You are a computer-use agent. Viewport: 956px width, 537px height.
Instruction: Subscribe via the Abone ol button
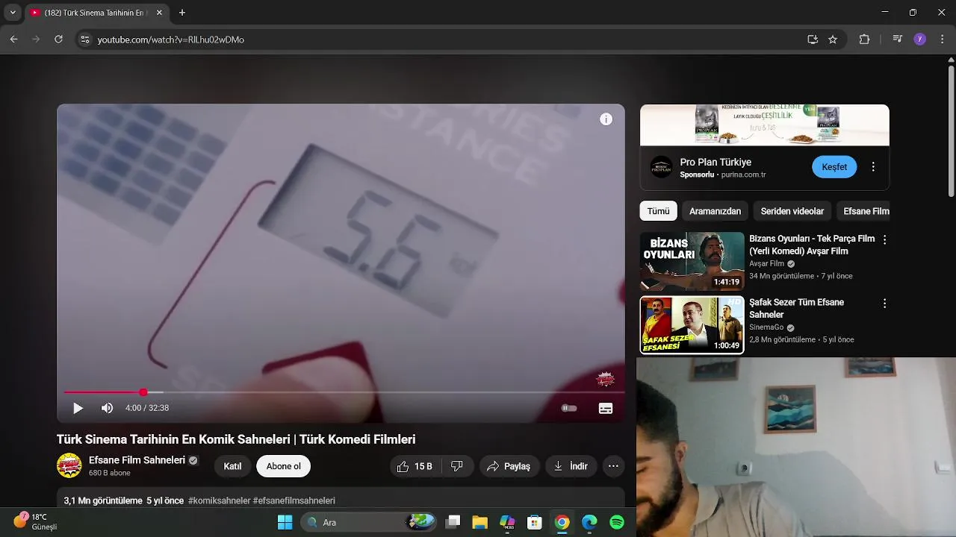[x=284, y=466]
